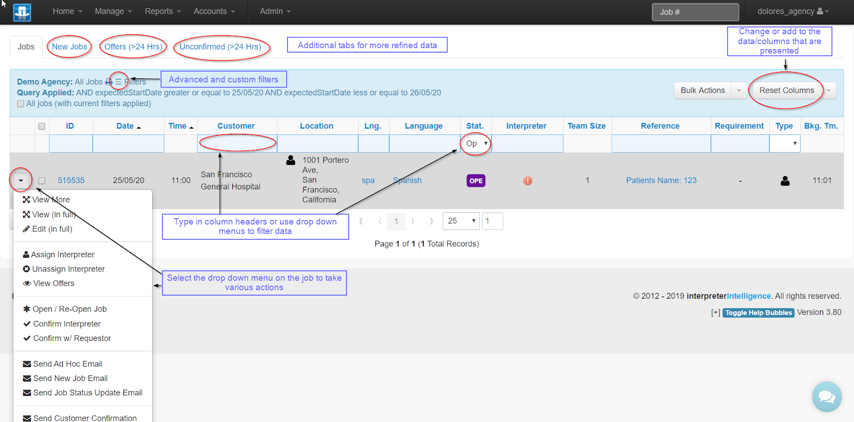Toggle the select-all checkbox in table header
Screen dimensions: 854x422
click(42, 126)
